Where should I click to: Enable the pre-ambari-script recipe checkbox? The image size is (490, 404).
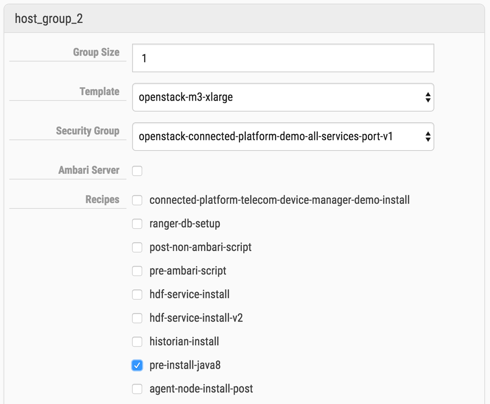(x=137, y=271)
